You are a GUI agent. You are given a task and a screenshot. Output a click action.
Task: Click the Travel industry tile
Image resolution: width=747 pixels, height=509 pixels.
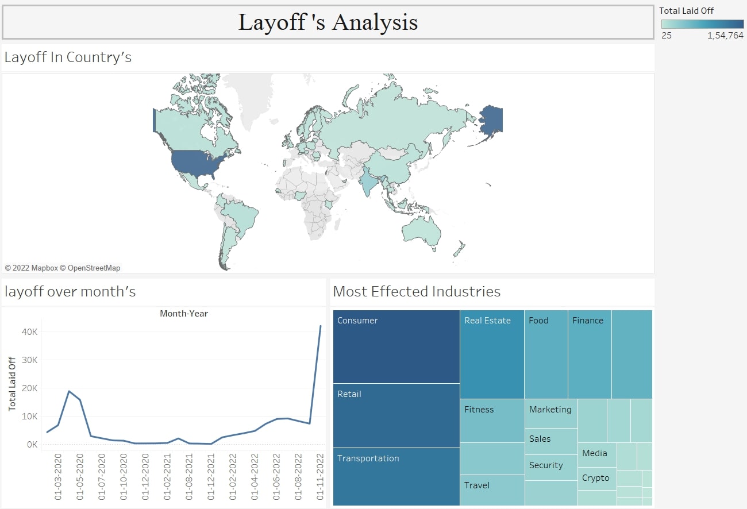pos(492,490)
